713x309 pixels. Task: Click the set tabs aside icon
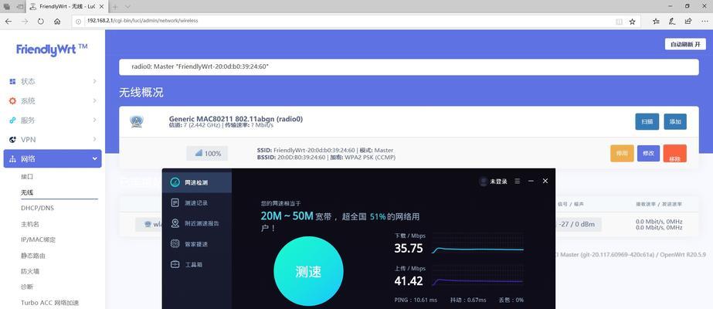tap(20, 7)
